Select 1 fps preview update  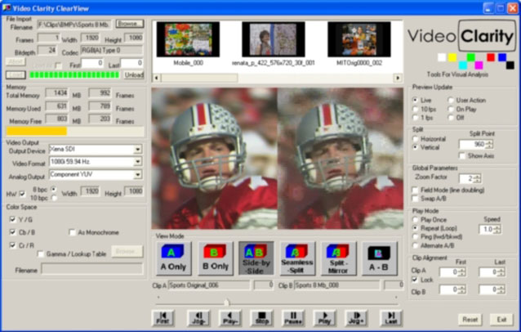pos(415,118)
